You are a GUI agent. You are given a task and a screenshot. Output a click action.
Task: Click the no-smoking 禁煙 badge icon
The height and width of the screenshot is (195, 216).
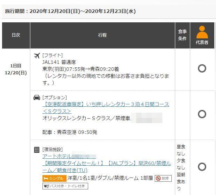pyautogui.click(x=163, y=178)
